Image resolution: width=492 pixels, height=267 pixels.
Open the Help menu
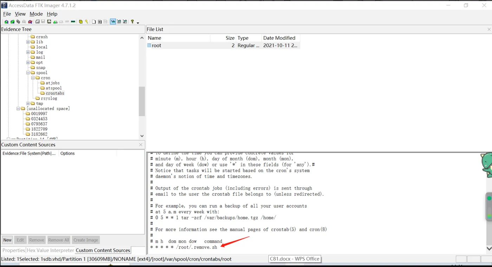(x=52, y=14)
